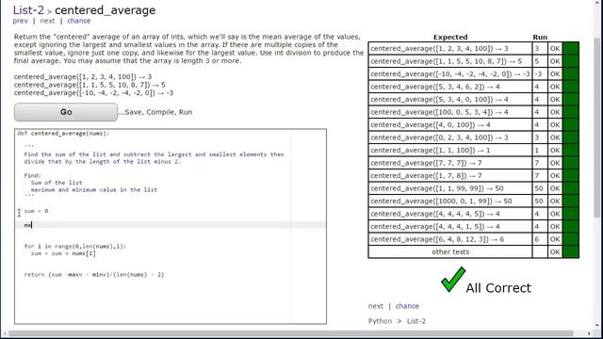
Task: Select example 'centered_average([1, 1, 5, 5, 10, 8, 7]) → 5' in the description
Action: coord(90,85)
